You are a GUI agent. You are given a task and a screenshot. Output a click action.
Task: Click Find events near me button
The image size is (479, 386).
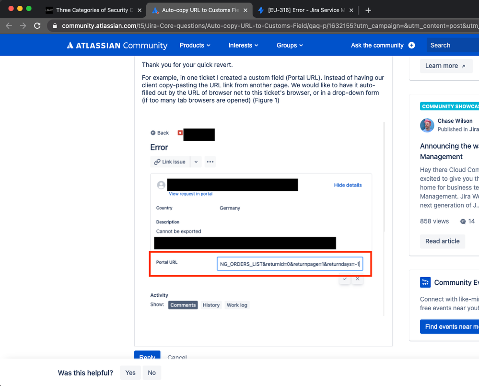[x=449, y=327]
